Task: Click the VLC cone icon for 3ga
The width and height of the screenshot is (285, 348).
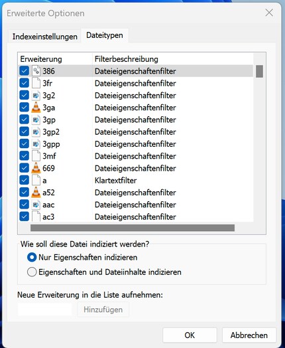Action: point(36,108)
